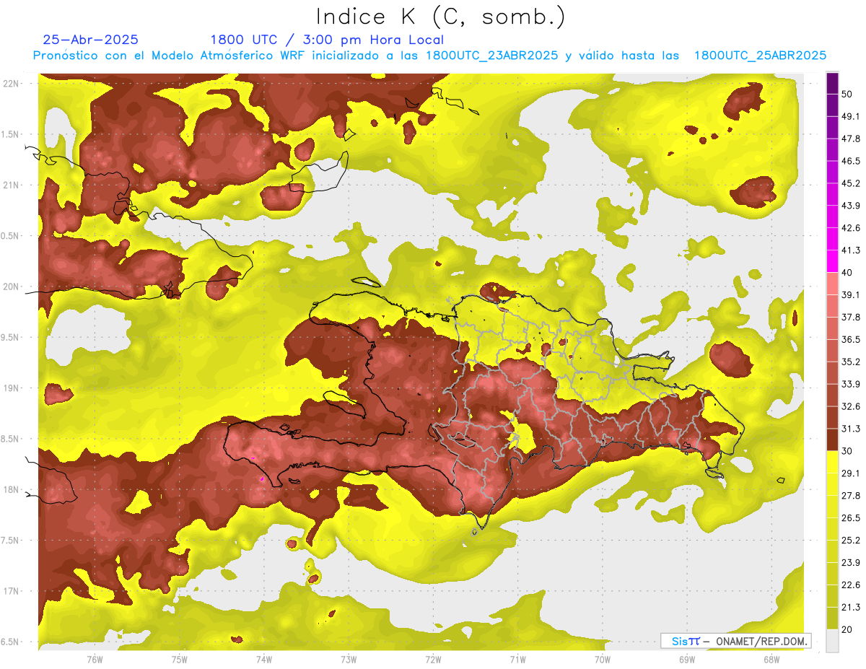Click the "23.9" colorbar label
This screenshot has width=866, height=669.
point(851,563)
